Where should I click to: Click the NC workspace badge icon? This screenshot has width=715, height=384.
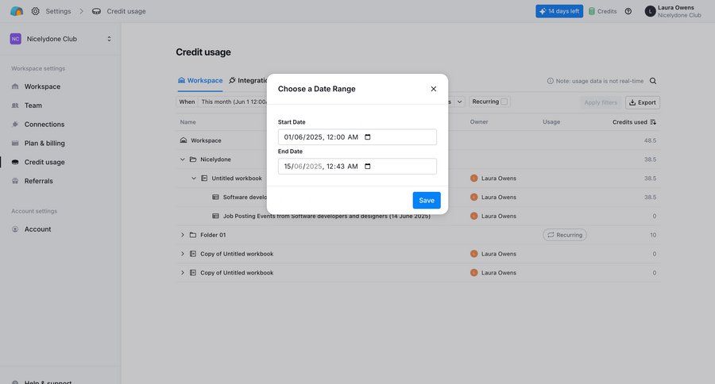pos(16,39)
